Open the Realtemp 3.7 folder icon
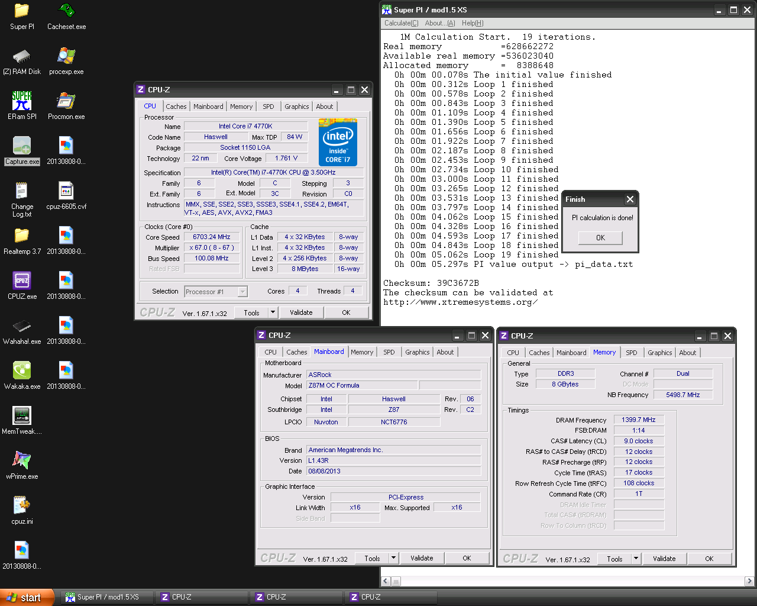 pos(22,241)
